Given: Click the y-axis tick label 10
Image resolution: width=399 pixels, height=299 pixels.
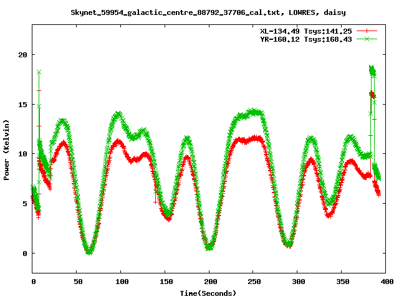Looking at the screenshot, I should (x=22, y=154).
